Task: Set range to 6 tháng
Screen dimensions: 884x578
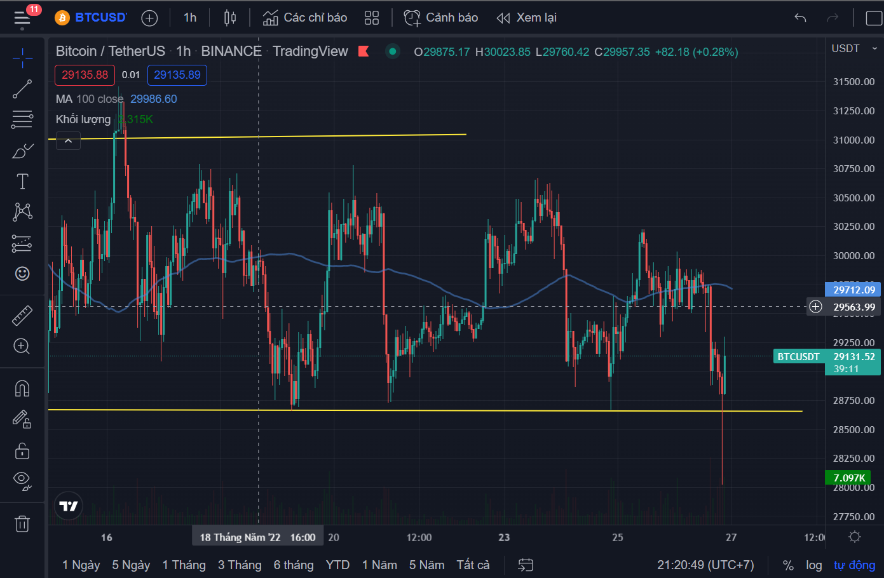Action: 294,565
